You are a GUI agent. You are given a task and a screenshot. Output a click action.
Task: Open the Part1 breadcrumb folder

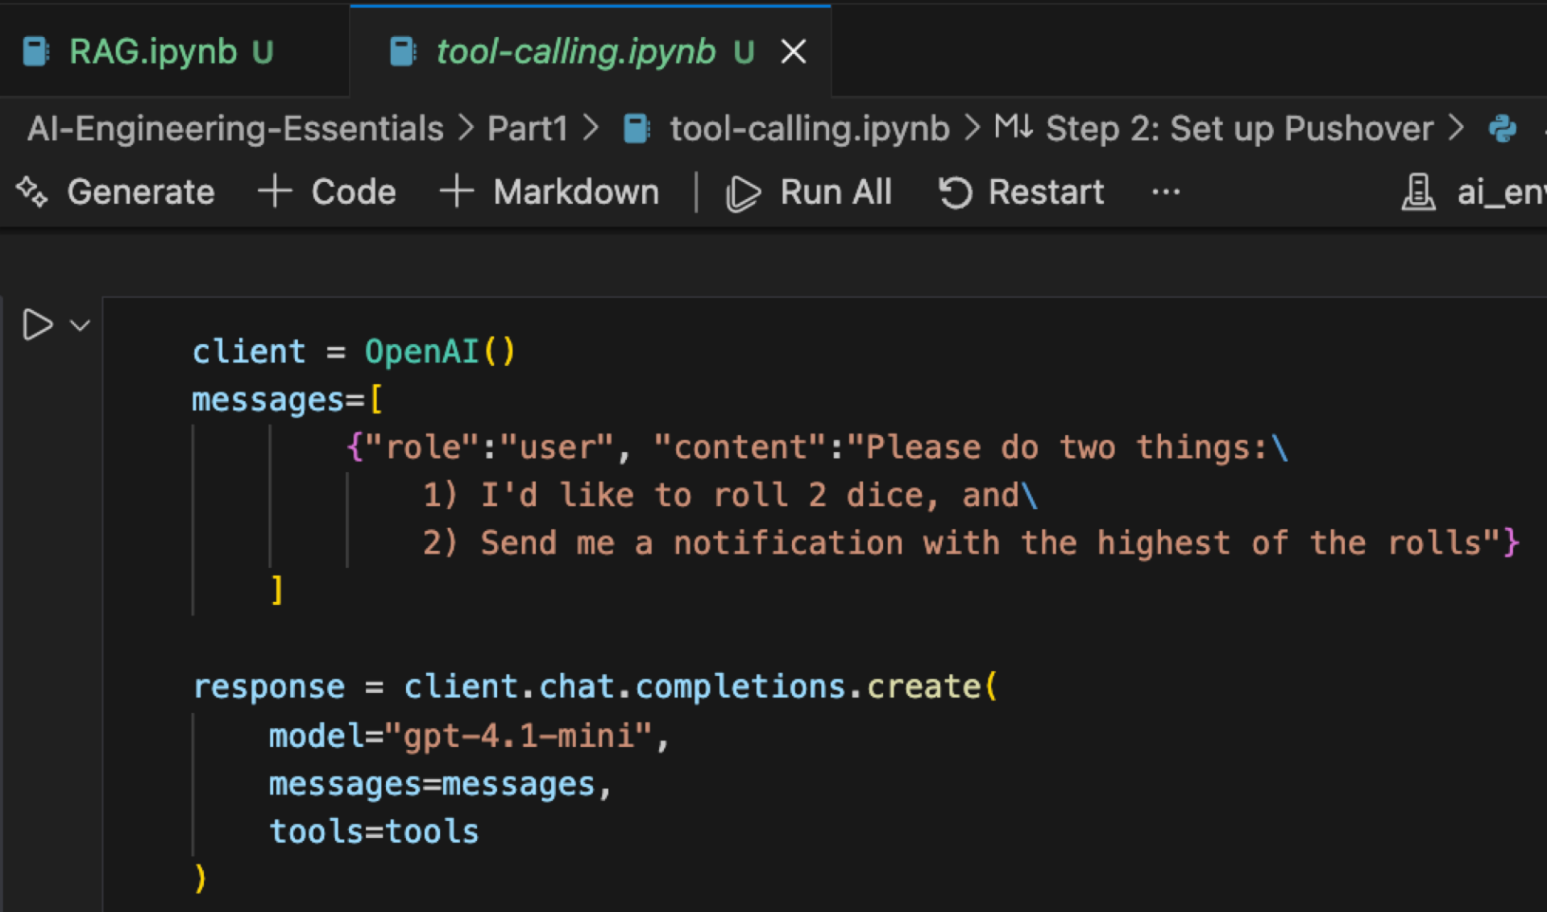coord(528,129)
